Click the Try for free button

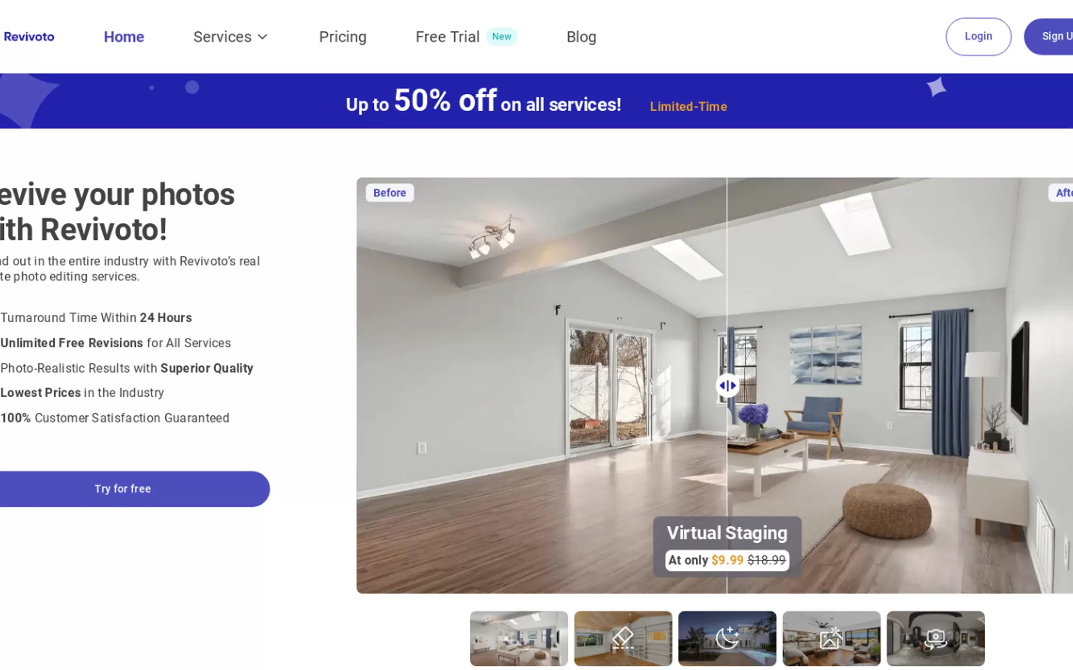click(123, 489)
